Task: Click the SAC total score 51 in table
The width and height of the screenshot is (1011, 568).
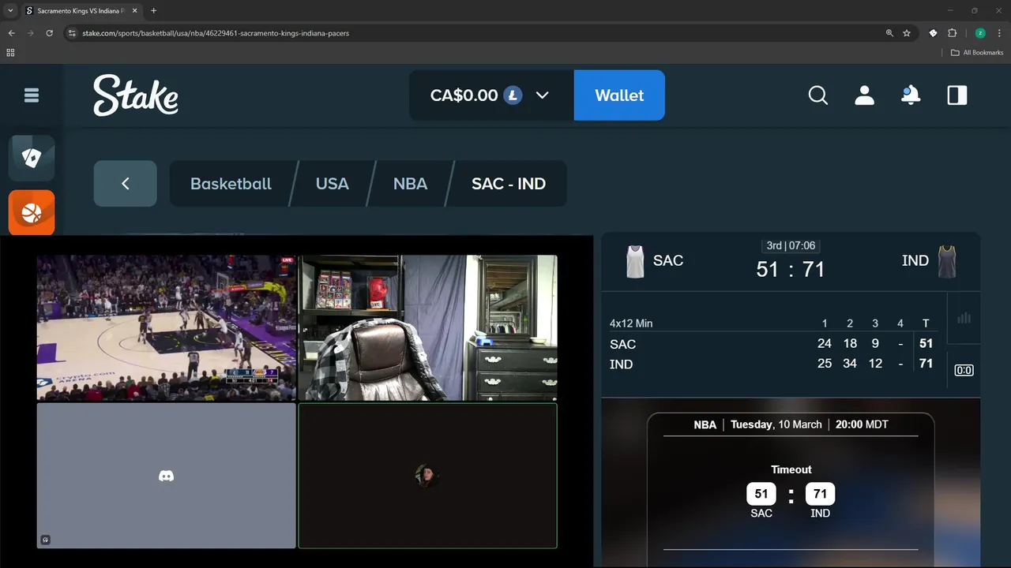Action: point(926,344)
